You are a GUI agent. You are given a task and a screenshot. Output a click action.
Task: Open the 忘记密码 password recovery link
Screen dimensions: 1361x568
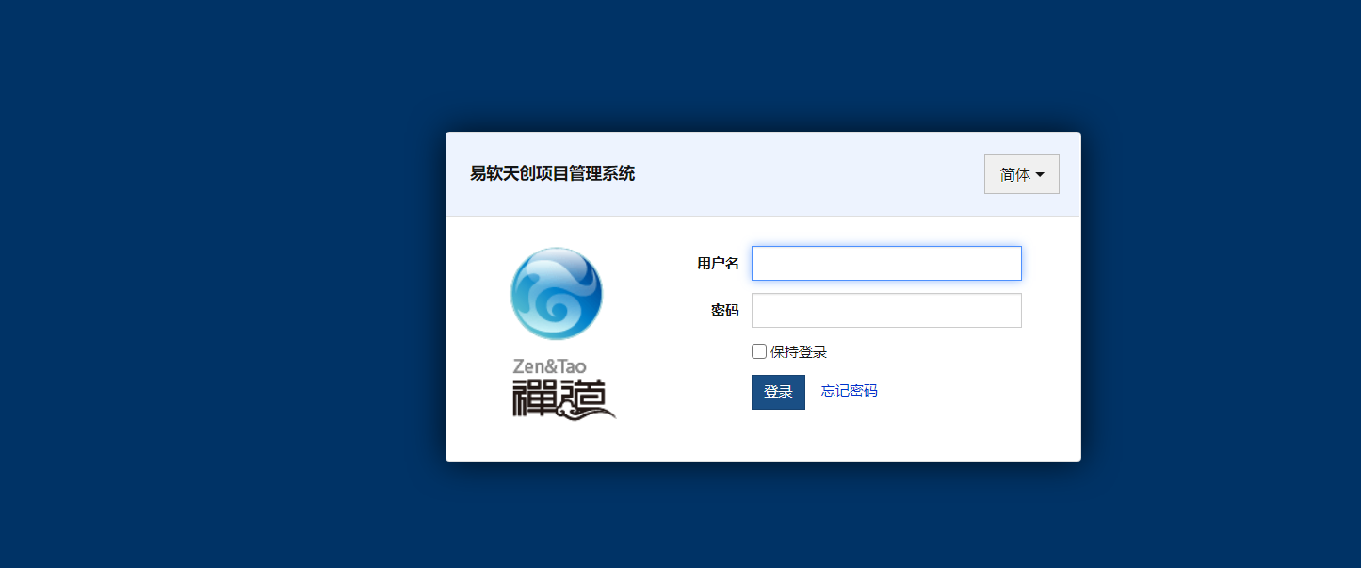[x=847, y=390]
